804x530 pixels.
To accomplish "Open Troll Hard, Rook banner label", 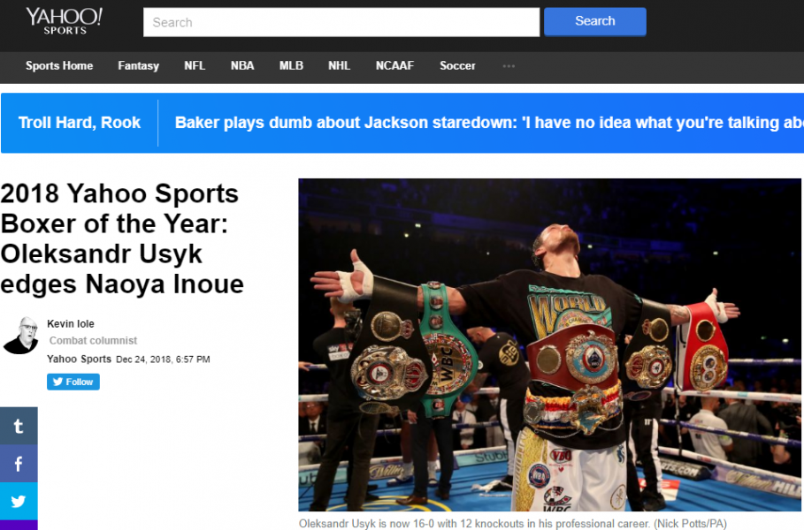I will coord(80,123).
